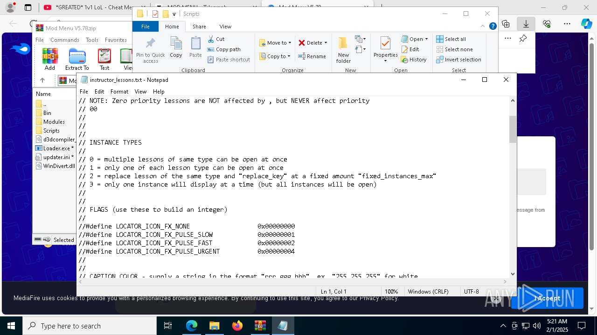Open the notification center icon
The height and width of the screenshot is (335, 597).
[x=582, y=326]
